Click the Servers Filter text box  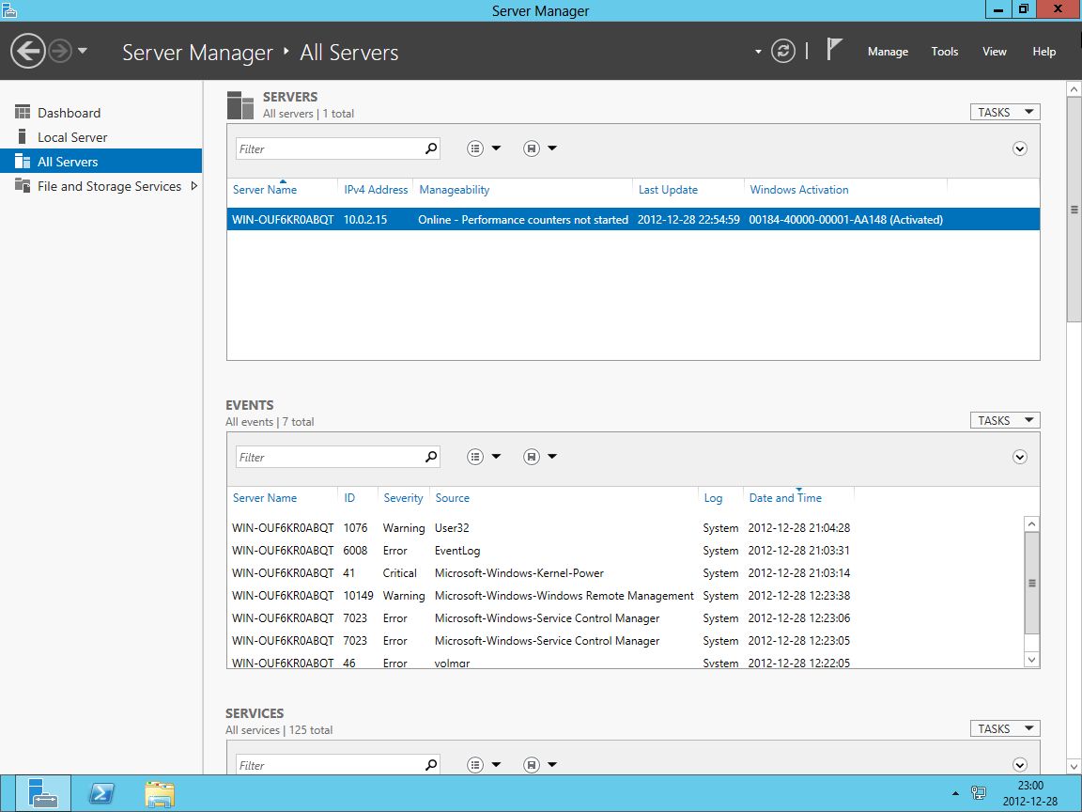click(x=329, y=148)
